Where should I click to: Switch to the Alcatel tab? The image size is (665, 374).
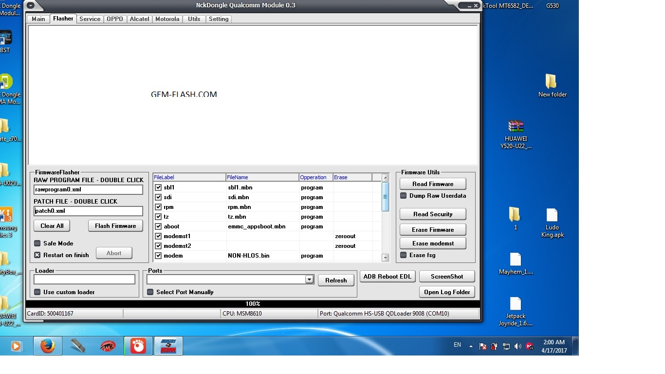coord(140,19)
